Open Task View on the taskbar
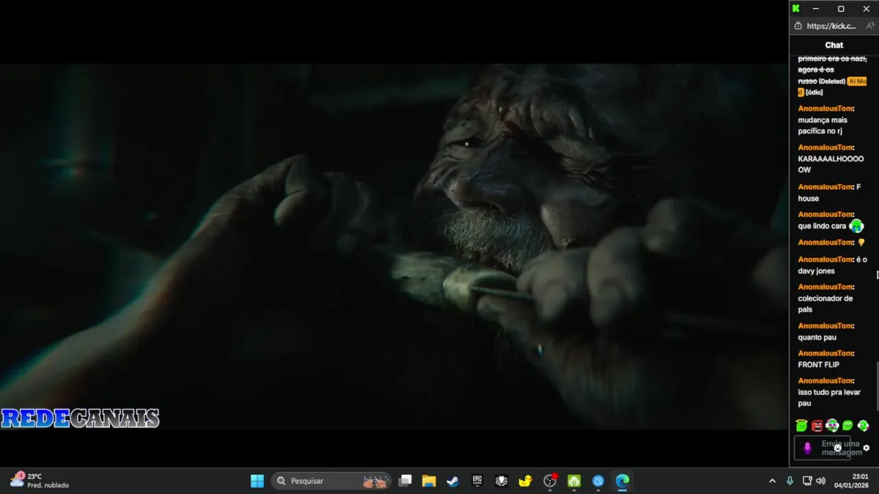 click(x=406, y=481)
